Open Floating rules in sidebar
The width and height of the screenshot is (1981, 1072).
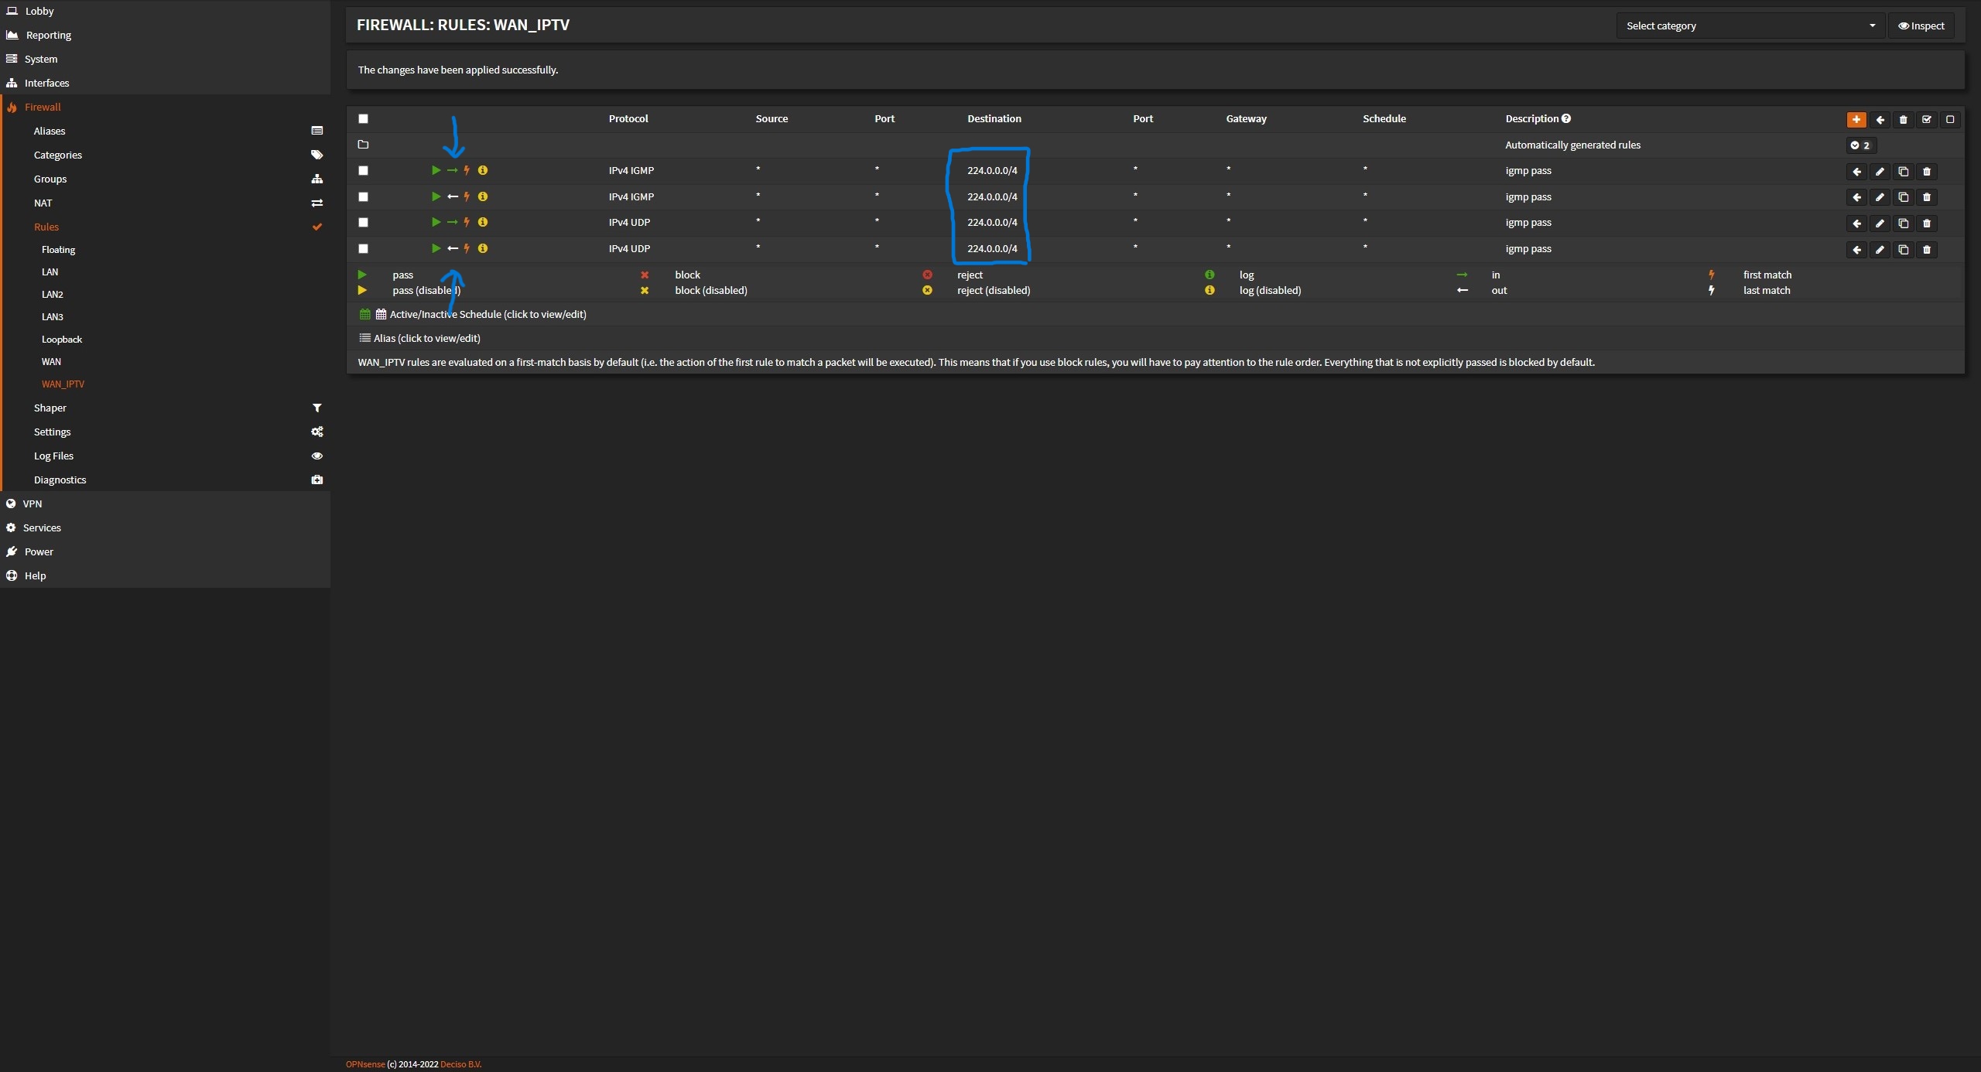click(58, 250)
